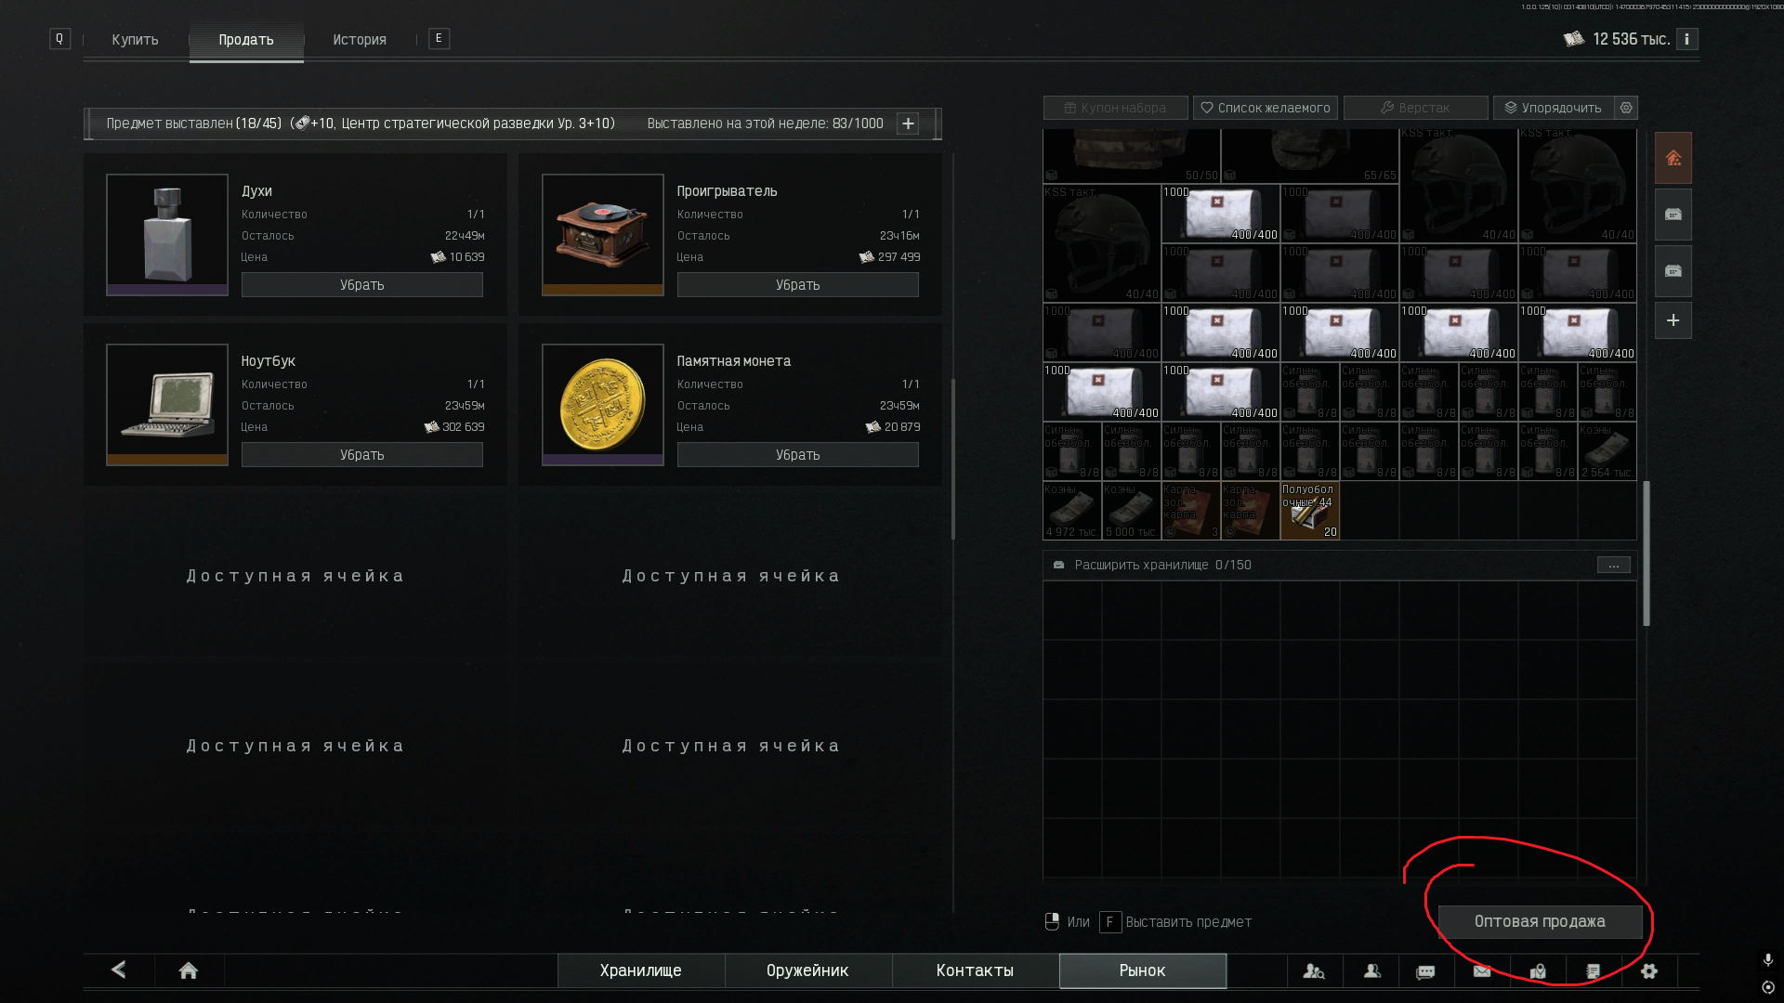Image resolution: width=1784 pixels, height=1003 pixels.
Task: Open settings gear next to Упорядочить
Action: point(1626,108)
